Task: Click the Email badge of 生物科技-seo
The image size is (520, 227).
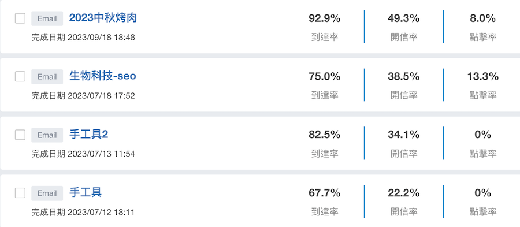Action: click(x=47, y=77)
